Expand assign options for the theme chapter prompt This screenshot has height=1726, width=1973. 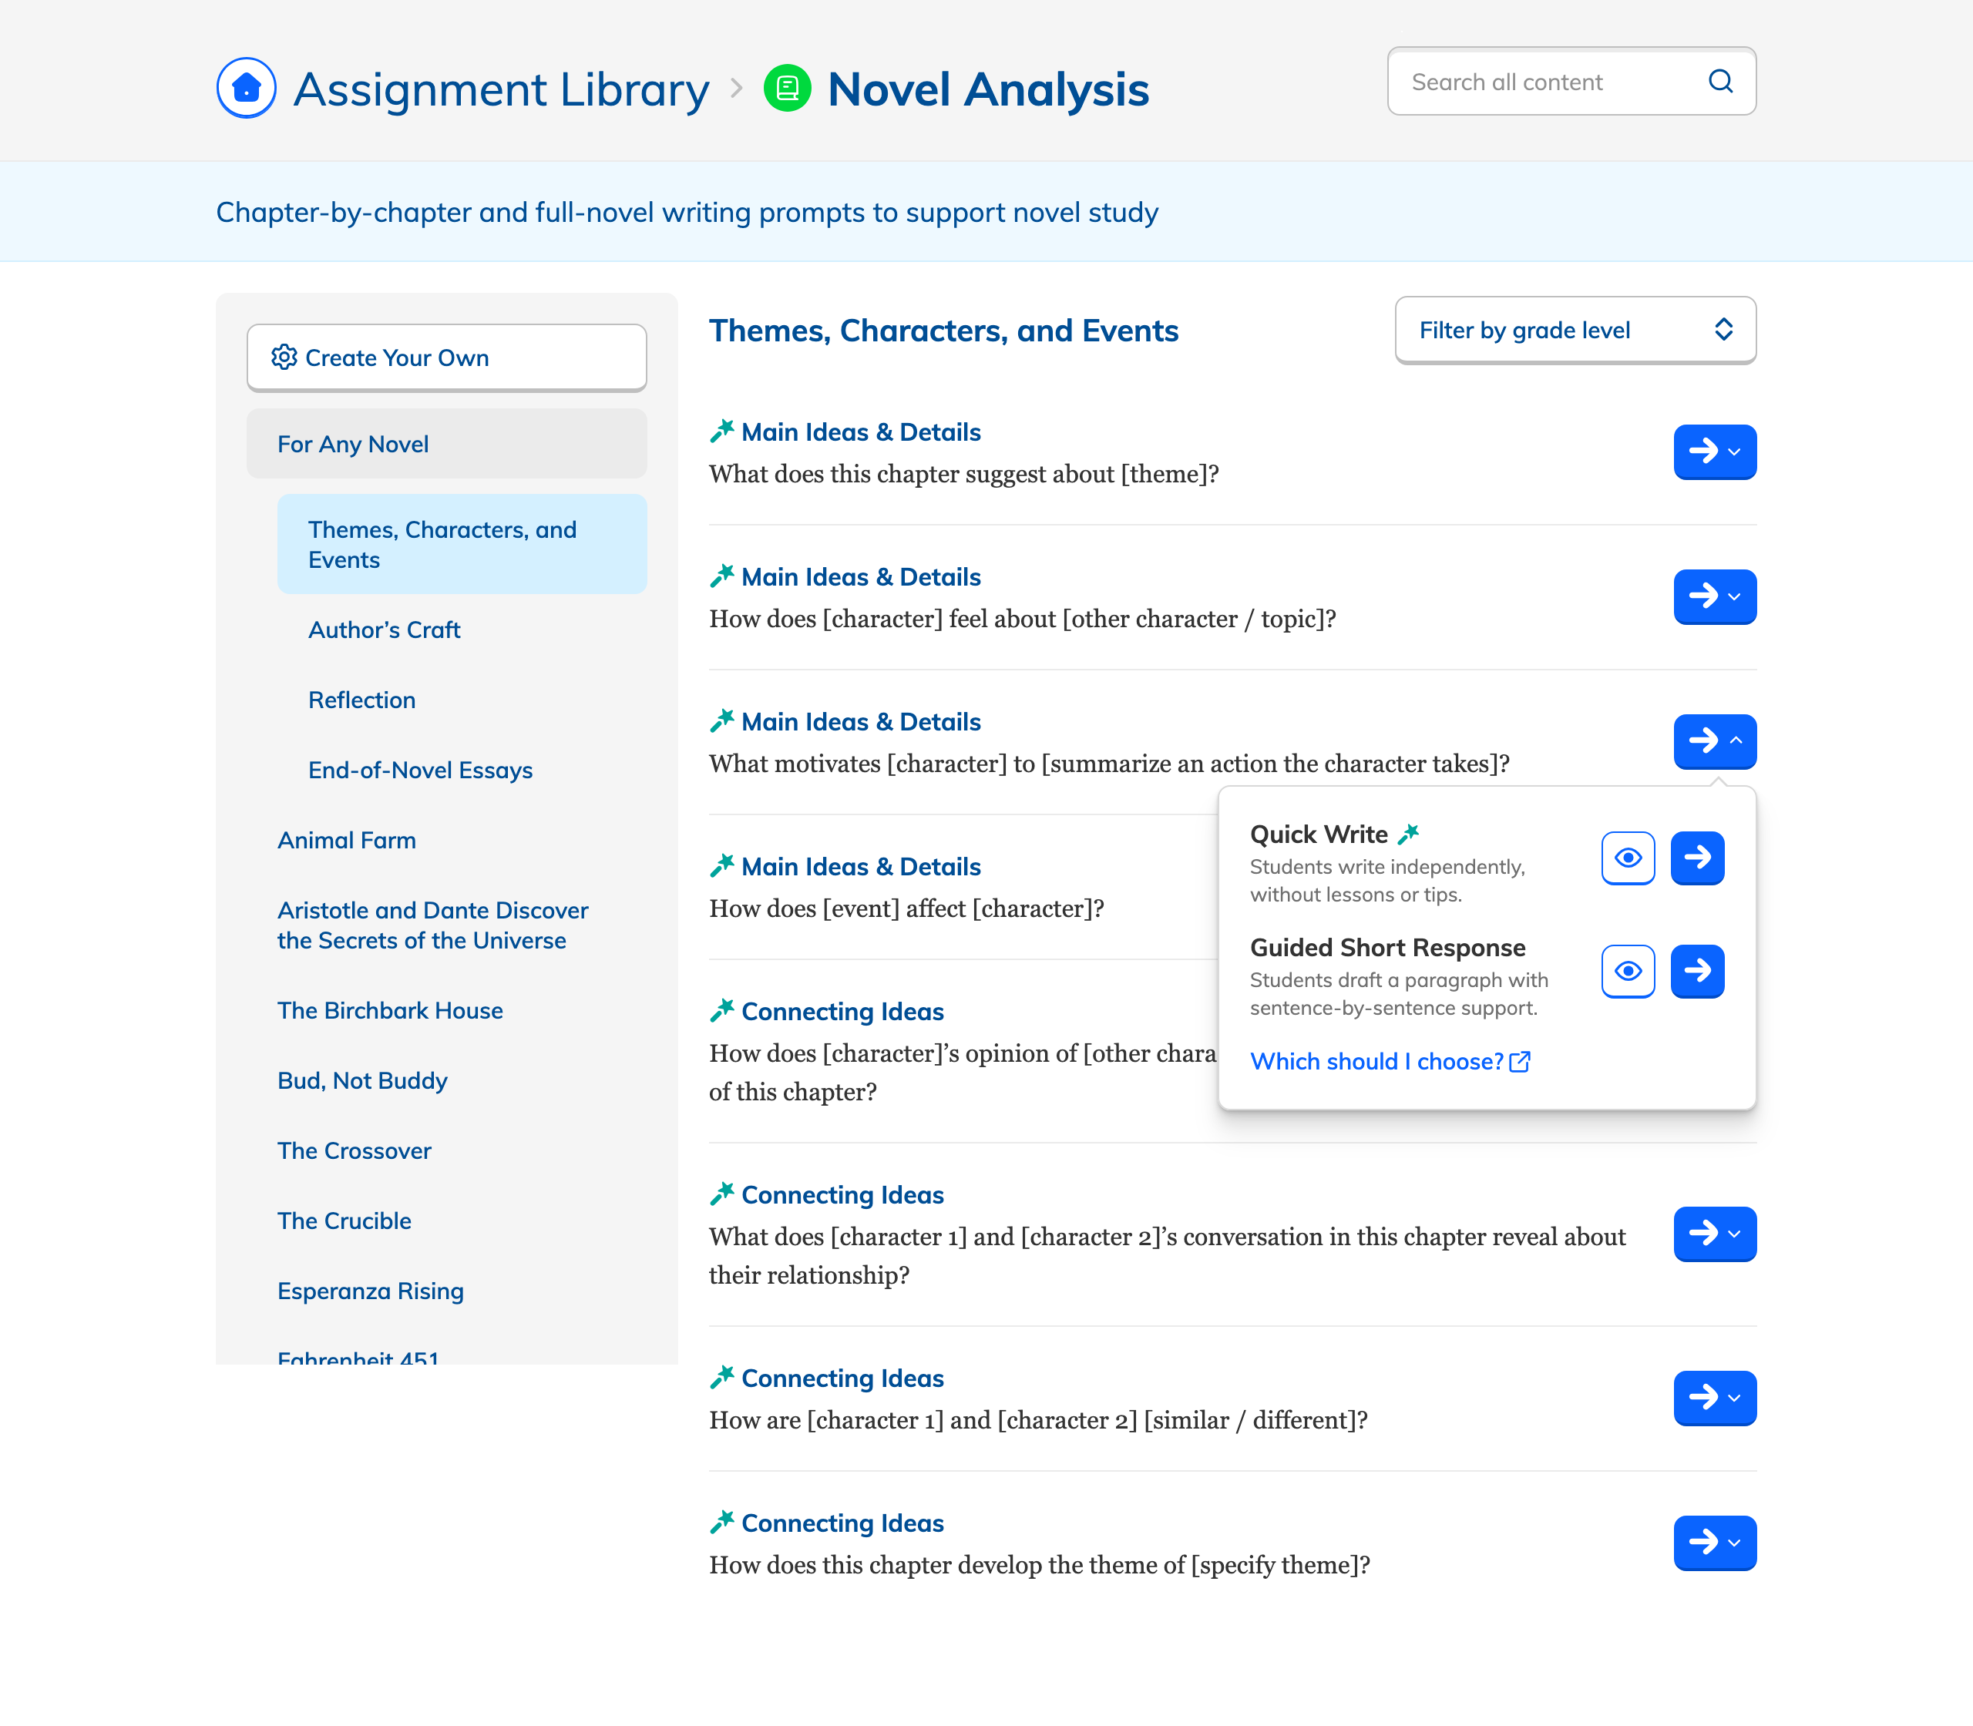[1715, 452]
